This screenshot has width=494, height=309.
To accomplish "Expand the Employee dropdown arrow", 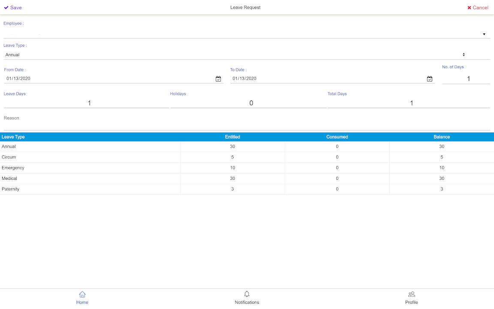I will 484,34.
